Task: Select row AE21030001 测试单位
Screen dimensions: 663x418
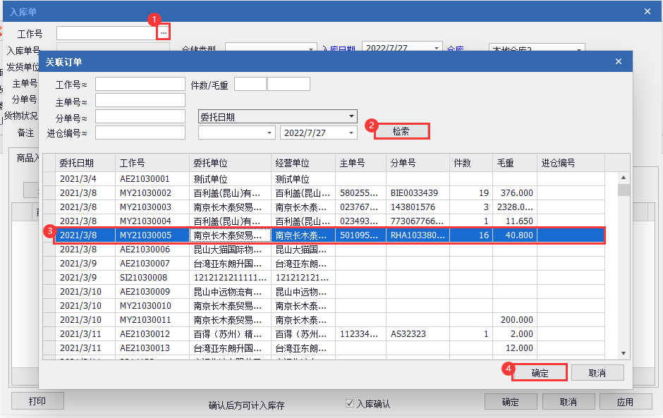Action: coord(145,179)
